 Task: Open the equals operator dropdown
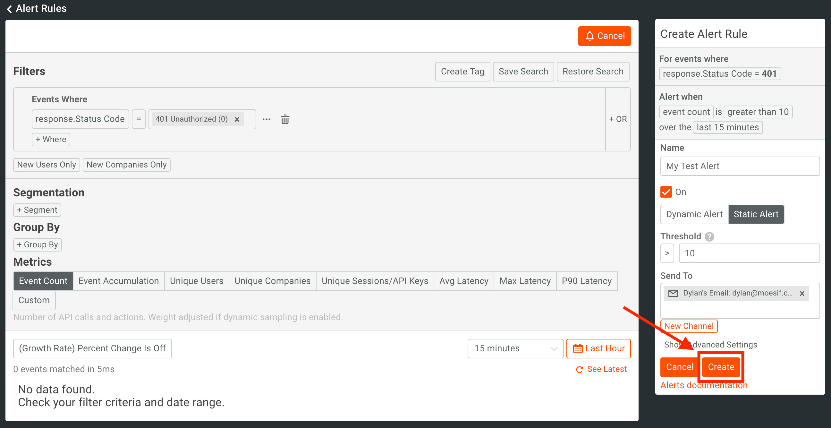(139, 119)
